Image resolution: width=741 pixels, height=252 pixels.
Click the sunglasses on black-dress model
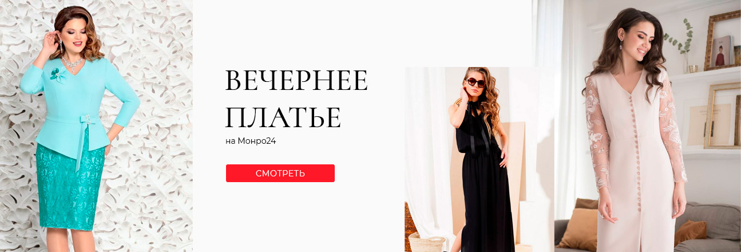pyautogui.click(x=476, y=82)
